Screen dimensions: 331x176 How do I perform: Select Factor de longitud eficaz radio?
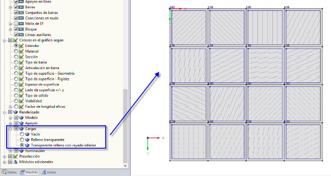16,106
